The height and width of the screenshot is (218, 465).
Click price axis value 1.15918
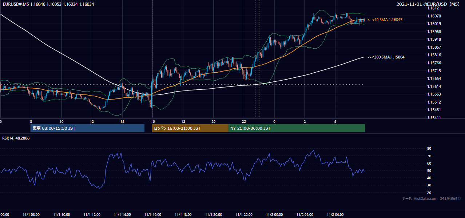click(434, 39)
